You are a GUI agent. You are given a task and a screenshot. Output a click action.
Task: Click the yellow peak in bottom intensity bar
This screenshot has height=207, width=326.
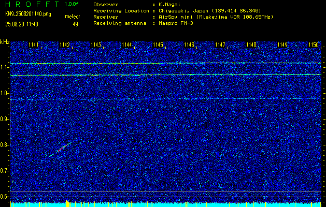[67, 203]
